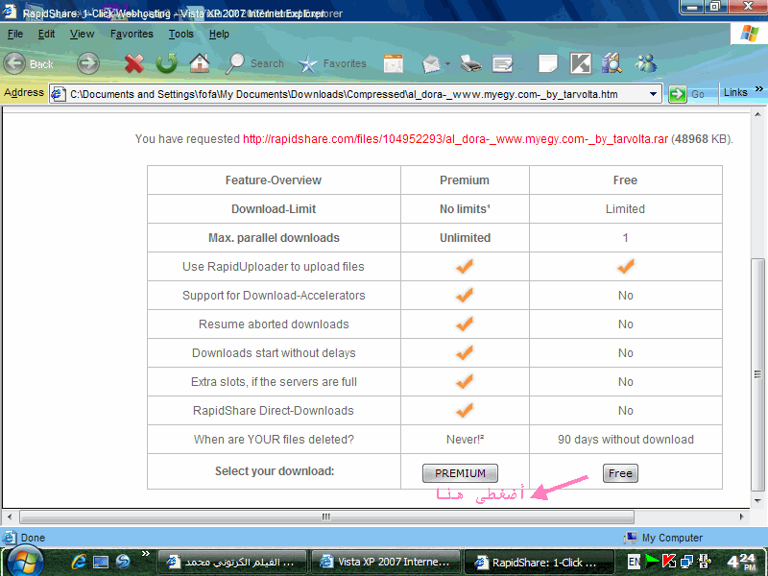Click the horizontal scrollbar right arrow
Viewport: 768px width, 576px height.
(x=741, y=516)
